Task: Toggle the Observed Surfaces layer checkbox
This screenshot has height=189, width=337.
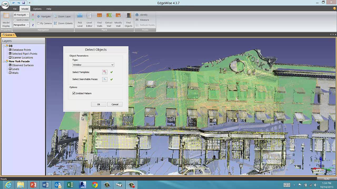Action: coord(10,65)
